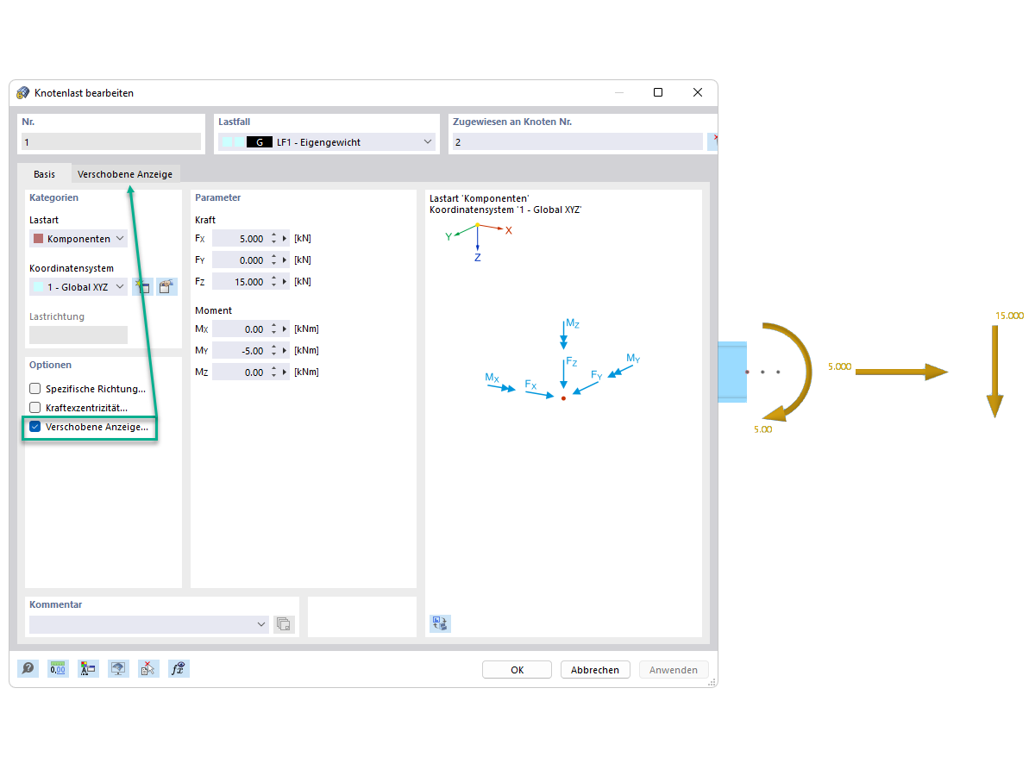Use the Mz value spinner arrows
This screenshot has height=776, width=1035.
pyautogui.click(x=274, y=372)
